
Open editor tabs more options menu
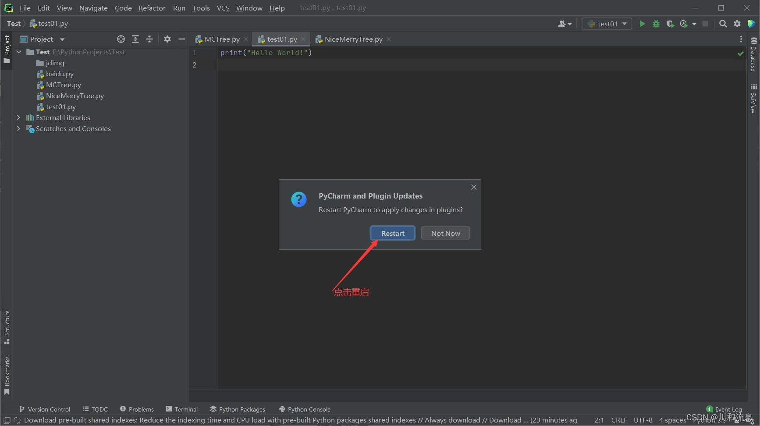click(741, 39)
